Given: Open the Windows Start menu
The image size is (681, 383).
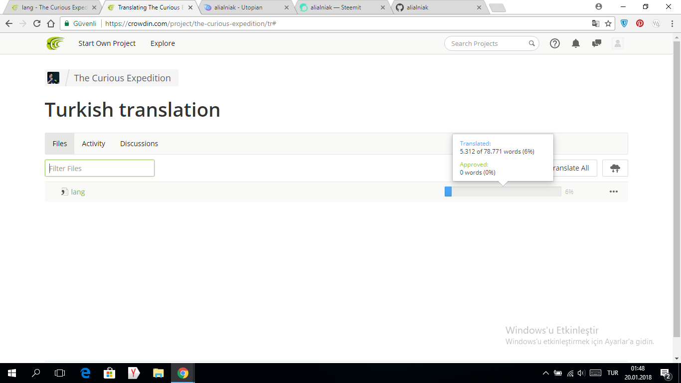Looking at the screenshot, I should 12,373.
